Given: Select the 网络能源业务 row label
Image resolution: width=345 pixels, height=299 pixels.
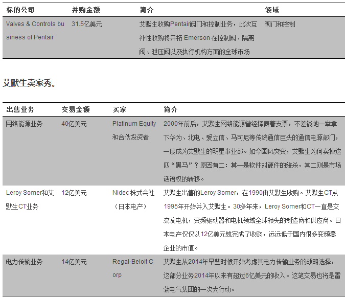Looking at the screenshot, I should [24, 124].
